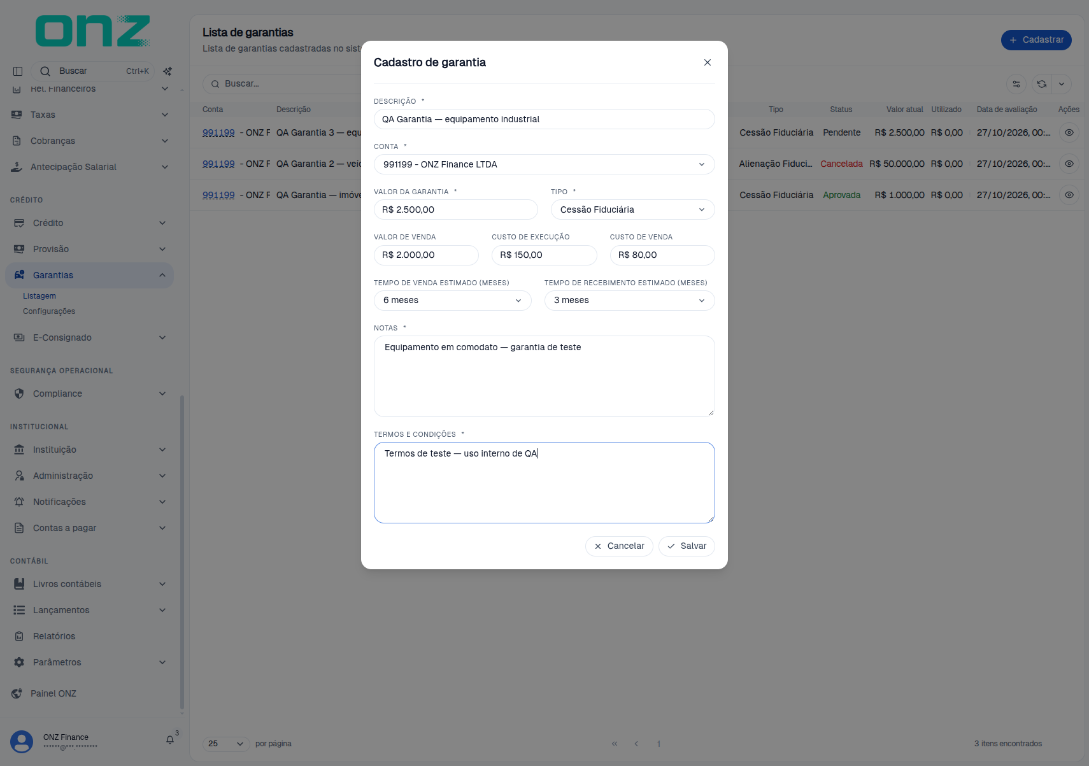Expand the Compliance sidebar menu
The image size is (1089, 766).
89,394
